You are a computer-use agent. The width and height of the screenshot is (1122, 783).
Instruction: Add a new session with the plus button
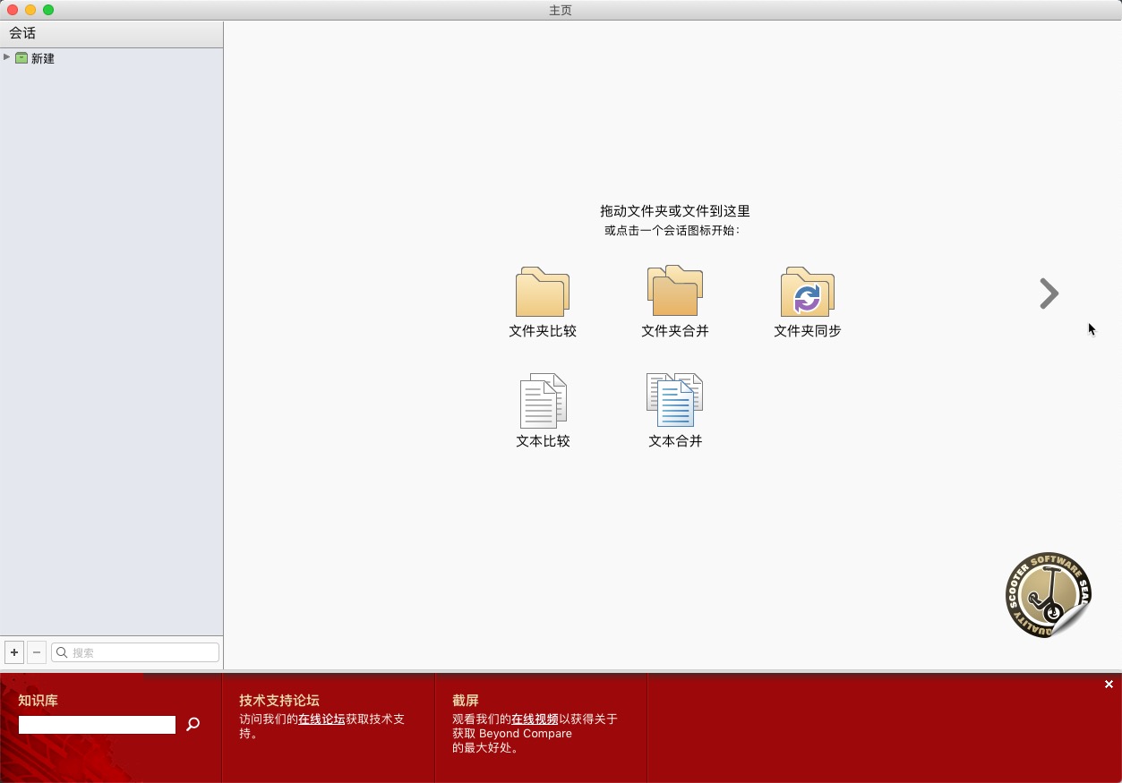click(14, 652)
